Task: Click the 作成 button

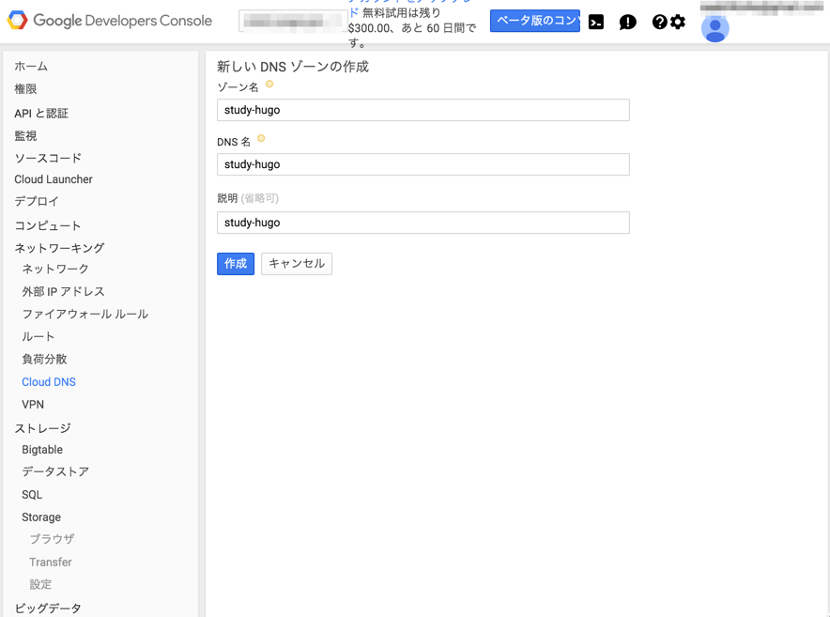Action: (236, 264)
